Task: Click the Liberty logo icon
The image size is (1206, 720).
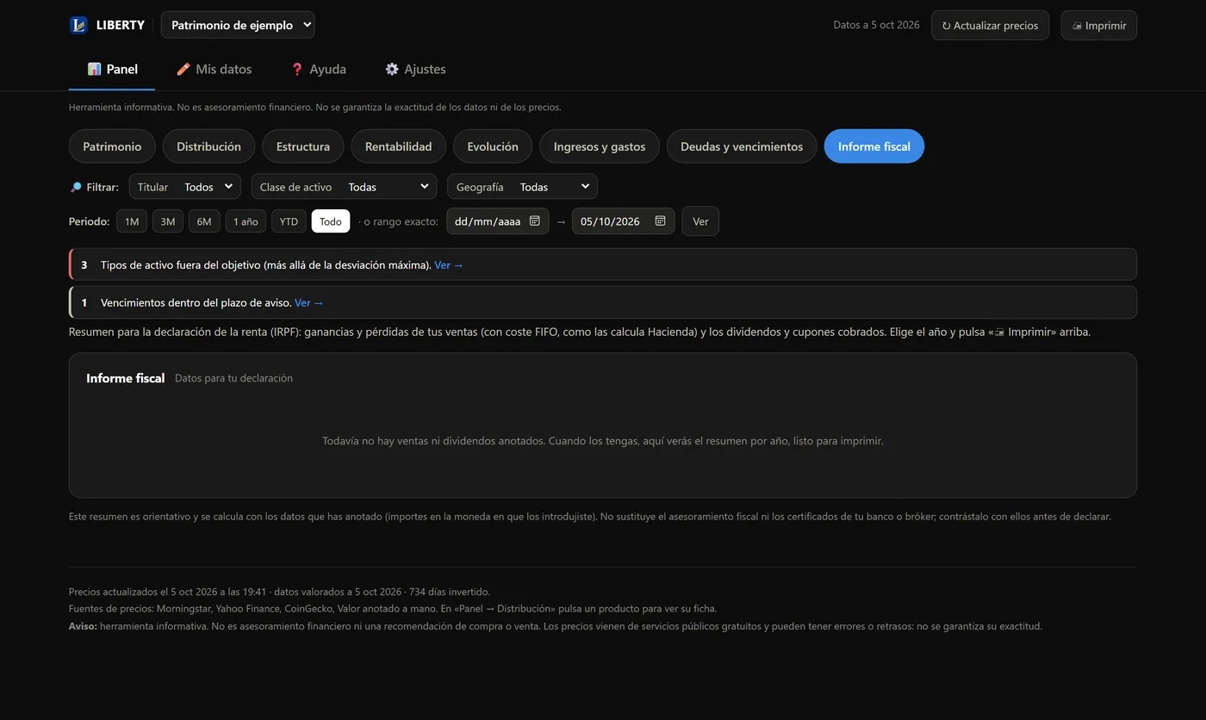Action: coord(78,25)
